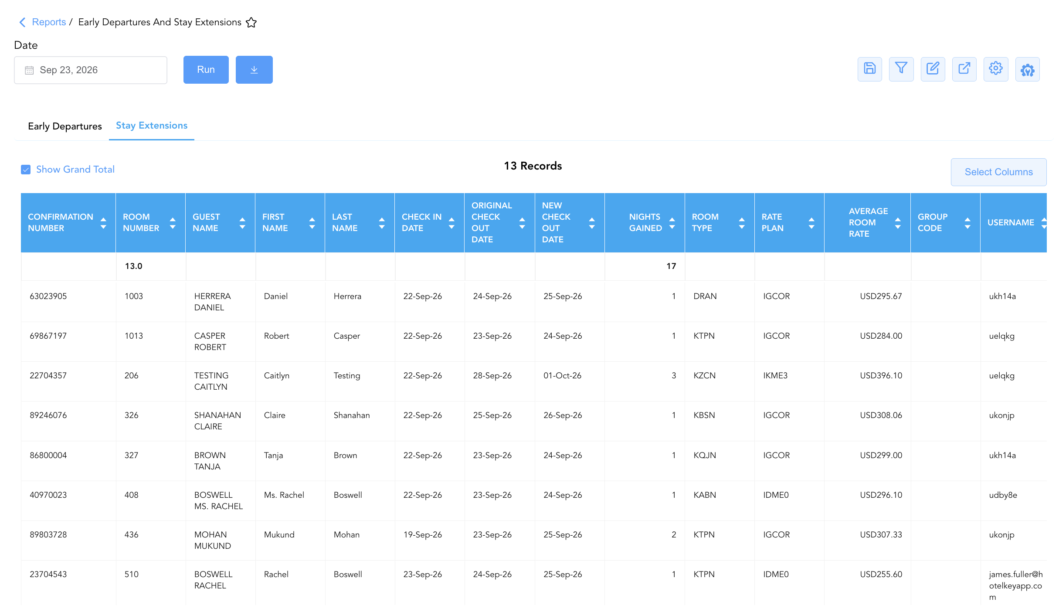Toggle the Show Grand Total checkbox
This screenshot has width=1059, height=612.
coord(26,170)
